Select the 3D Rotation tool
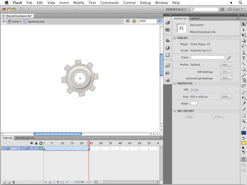 [244, 41]
